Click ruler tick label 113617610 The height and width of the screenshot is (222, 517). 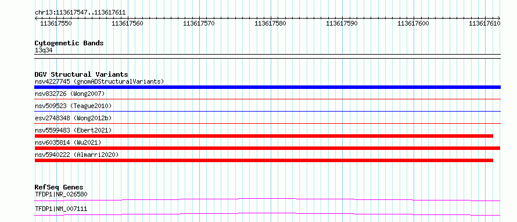point(484,23)
